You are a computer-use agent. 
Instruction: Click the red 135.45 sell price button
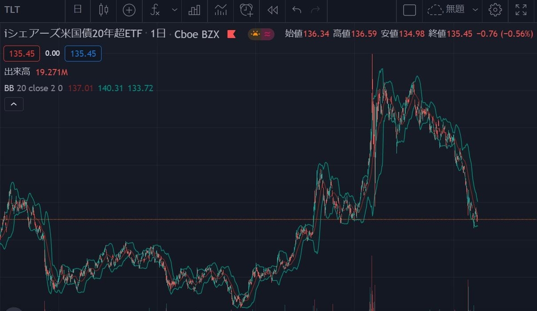click(x=22, y=54)
